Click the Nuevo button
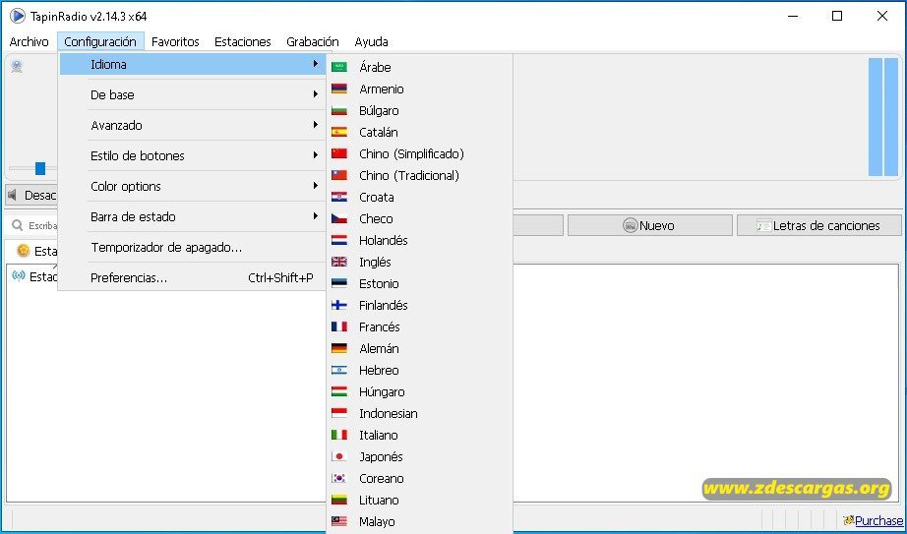The height and width of the screenshot is (534, 907). (649, 225)
